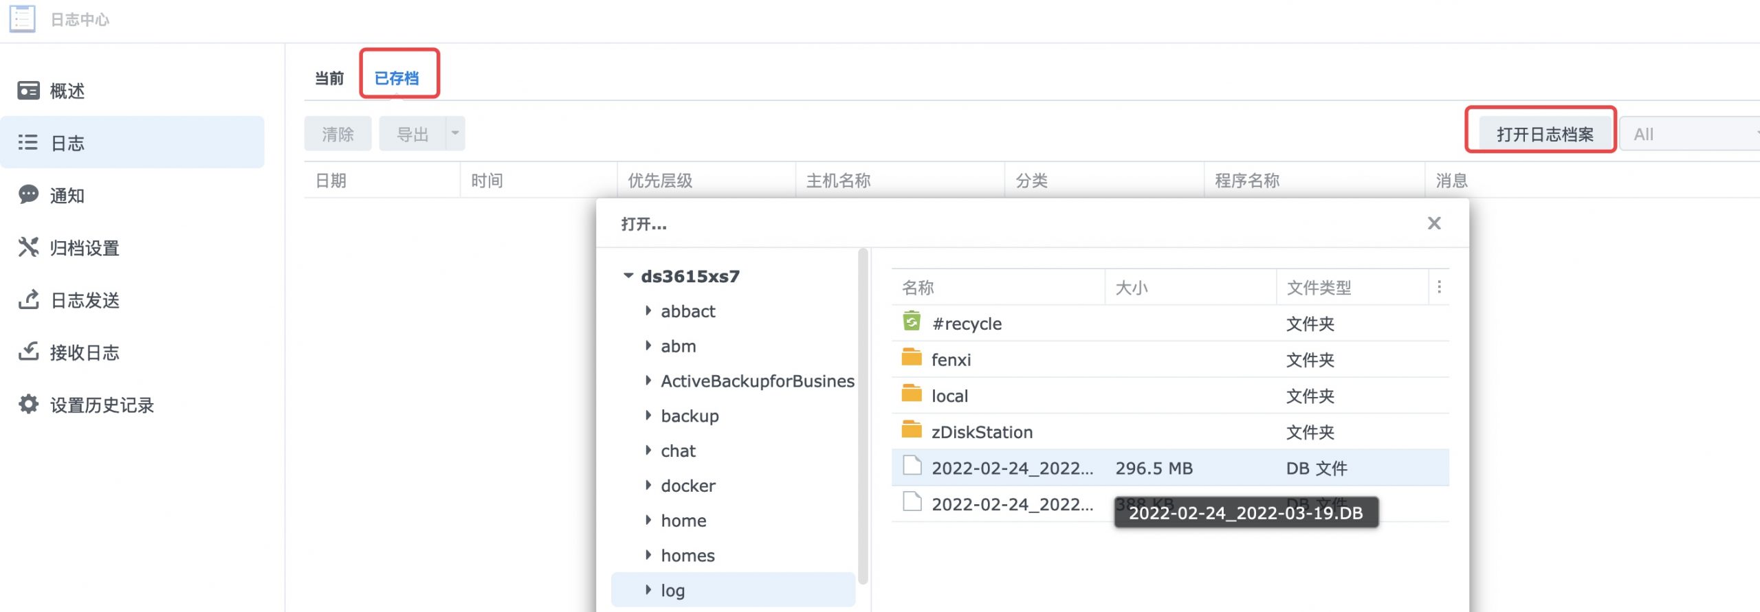Click the 优先层级 column header
Screen dimensions: 1760x612
click(706, 180)
